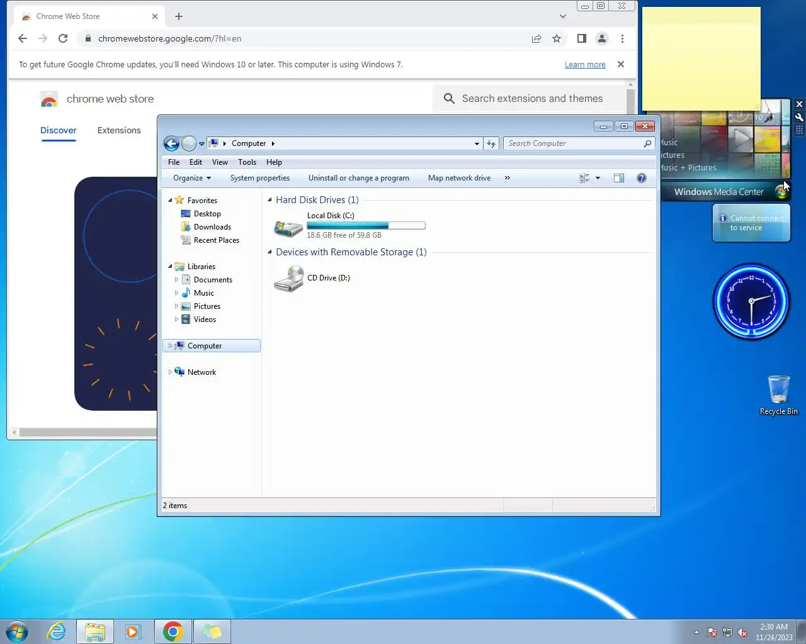The width and height of the screenshot is (806, 644).
Task: Select the CD Drive (D:) icon
Action: pyautogui.click(x=288, y=279)
